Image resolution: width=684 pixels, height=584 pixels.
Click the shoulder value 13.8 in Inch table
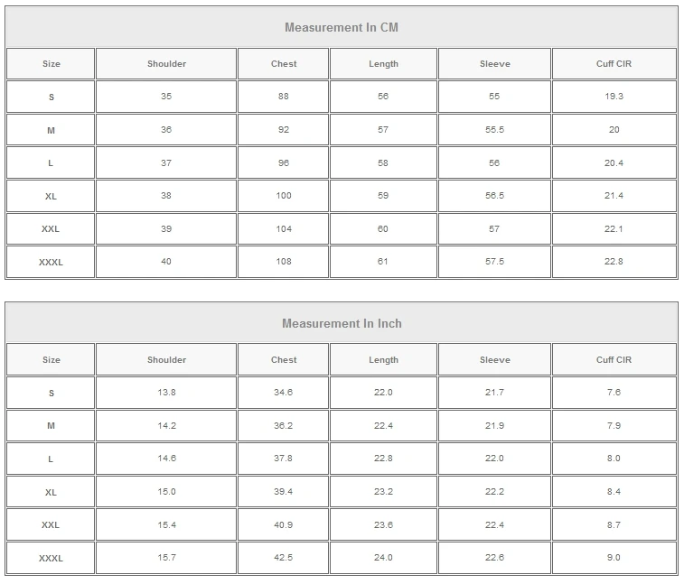[x=166, y=393]
